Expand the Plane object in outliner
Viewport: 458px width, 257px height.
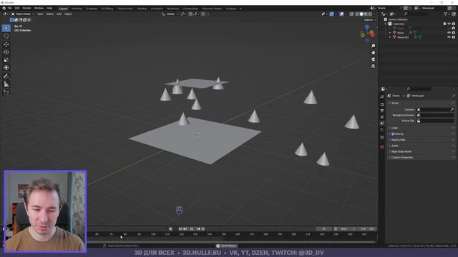point(390,33)
